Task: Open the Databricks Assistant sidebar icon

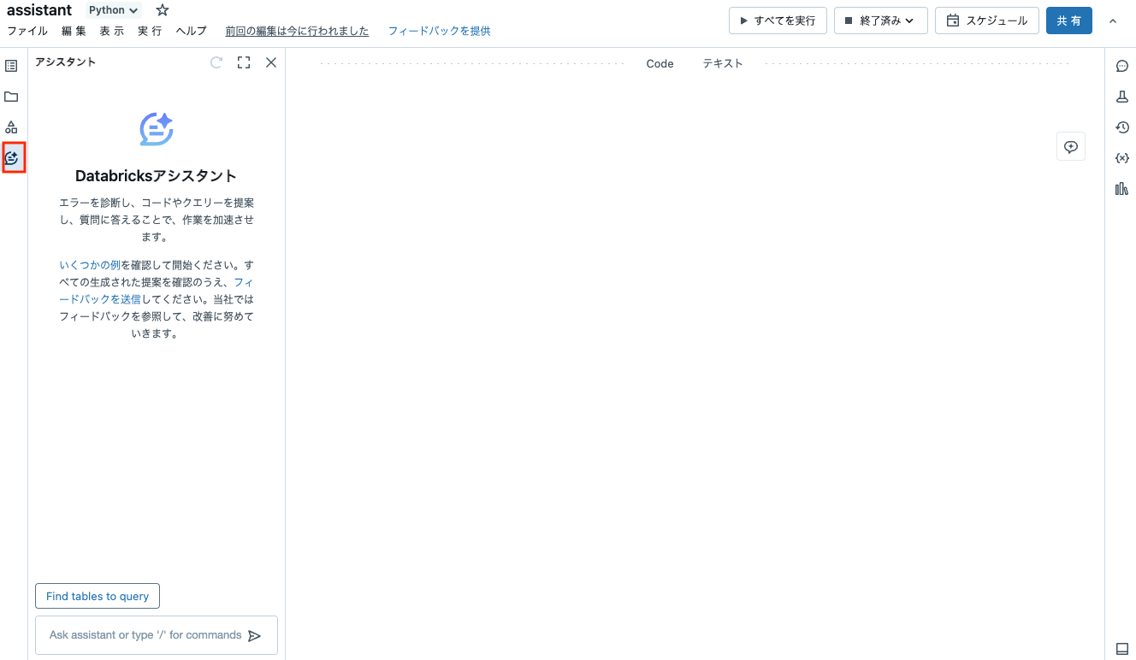Action: [13, 157]
